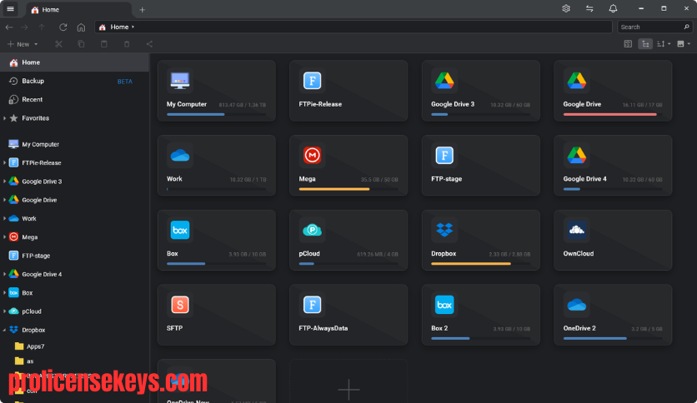Expand Favorites in the sidebar

click(4, 118)
